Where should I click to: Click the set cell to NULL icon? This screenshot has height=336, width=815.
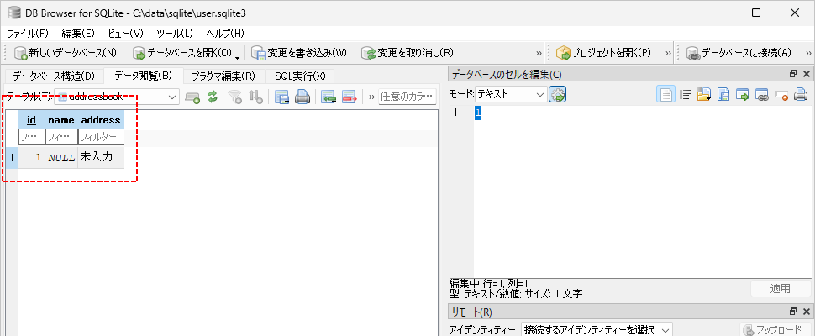tap(781, 95)
